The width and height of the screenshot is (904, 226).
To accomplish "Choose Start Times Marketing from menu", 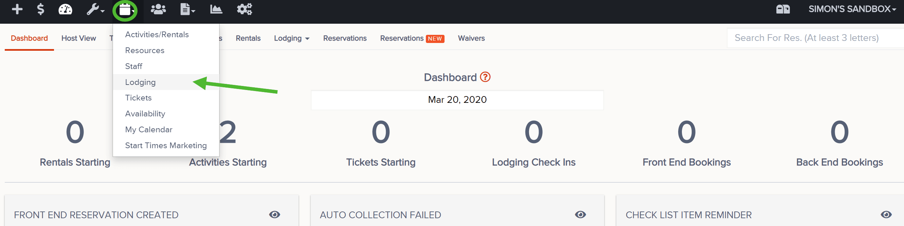I will 166,145.
